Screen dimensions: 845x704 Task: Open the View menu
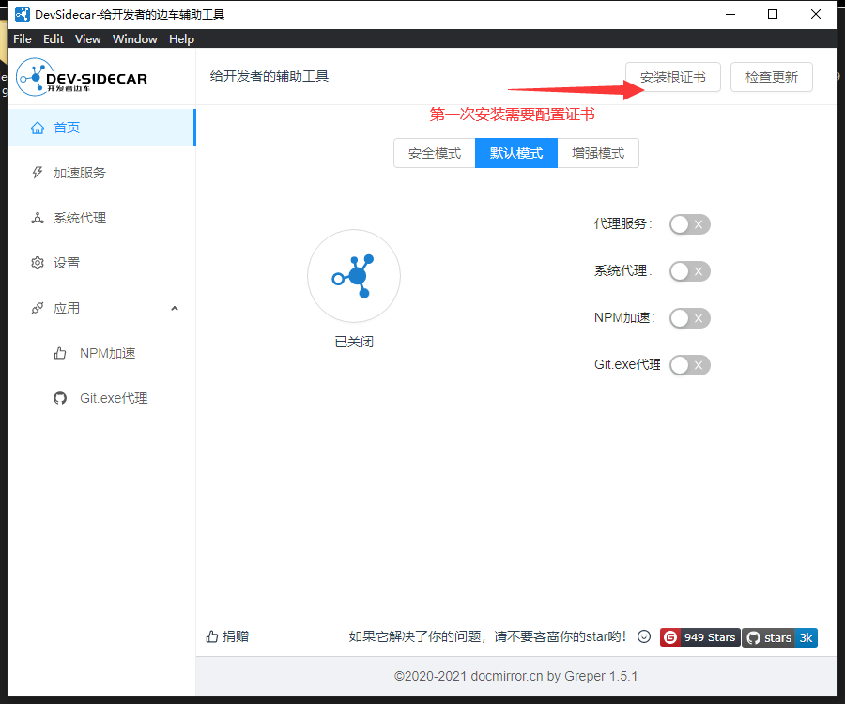click(88, 38)
